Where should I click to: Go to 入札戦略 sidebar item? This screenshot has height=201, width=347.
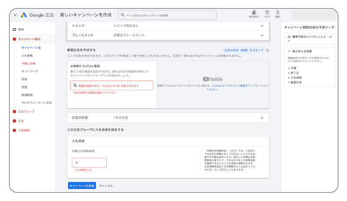click(27, 55)
